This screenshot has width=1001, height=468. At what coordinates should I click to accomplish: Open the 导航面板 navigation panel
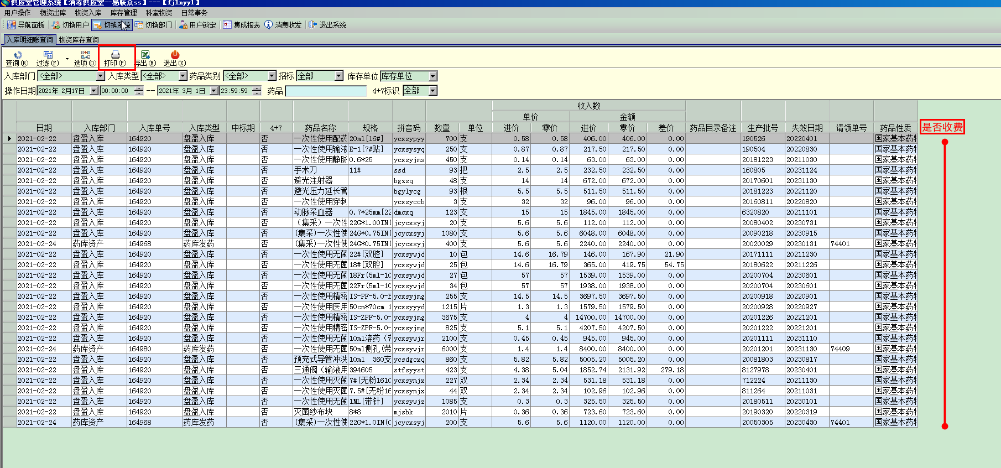pyautogui.click(x=26, y=25)
